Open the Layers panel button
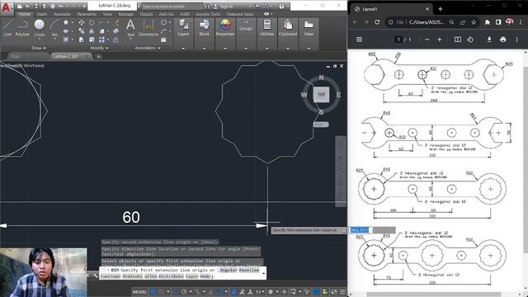The image size is (528, 297). click(183, 27)
